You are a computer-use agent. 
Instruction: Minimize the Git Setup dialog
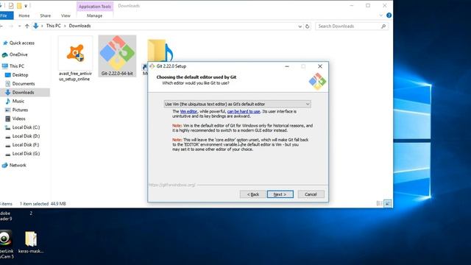[287, 66]
